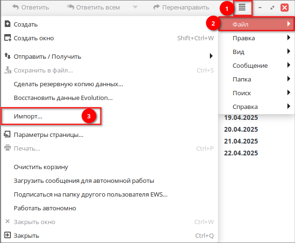The height and width of the screenshot is (243, 295).
Task: Select the message dated 20.04.2025
Action: pos(241,129)
